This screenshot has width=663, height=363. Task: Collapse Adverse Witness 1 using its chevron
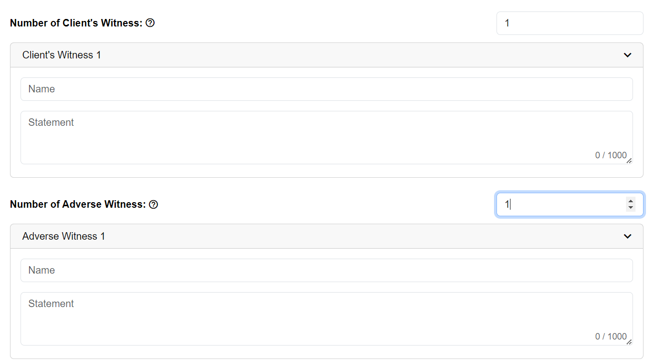click(x=627, y=236)
